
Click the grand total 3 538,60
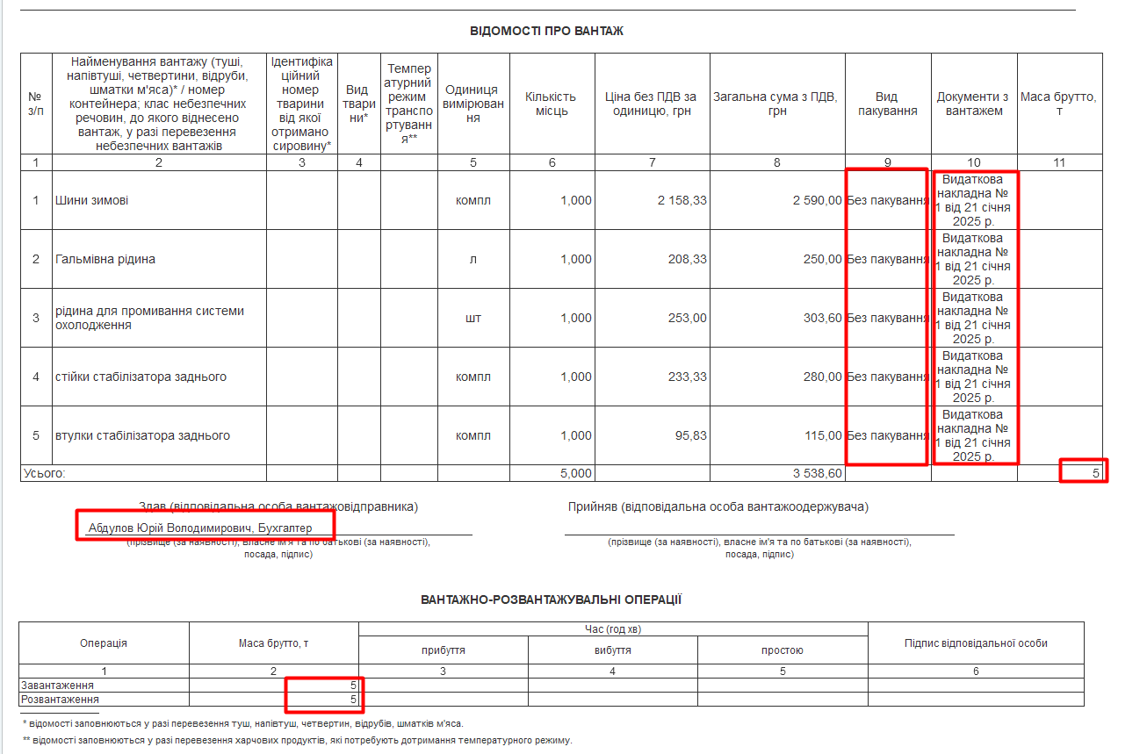tap(817, 473)
